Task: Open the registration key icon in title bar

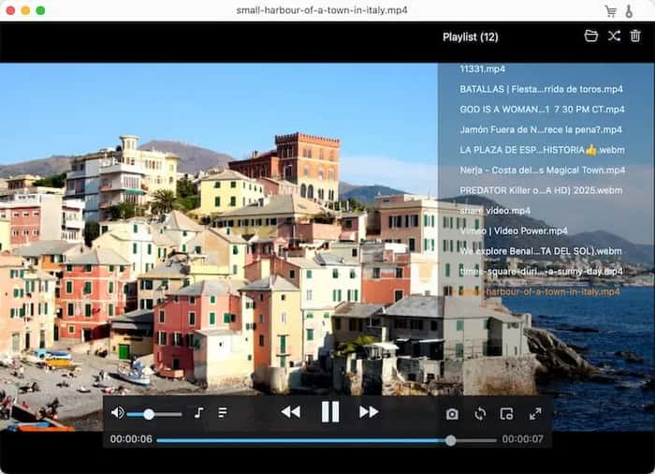Action: (x=629, y=11)
